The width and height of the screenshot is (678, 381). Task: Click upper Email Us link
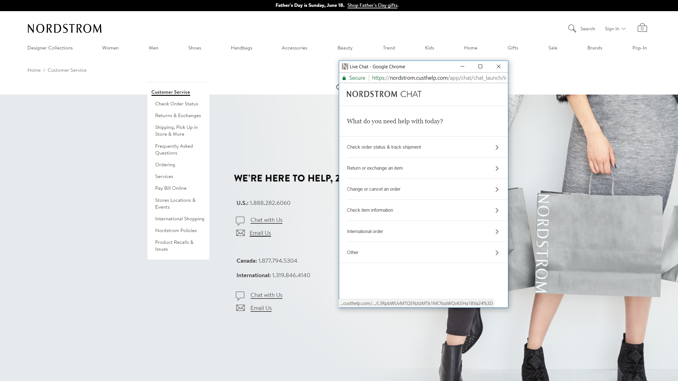pyautogui.click(x=260, y=233)
